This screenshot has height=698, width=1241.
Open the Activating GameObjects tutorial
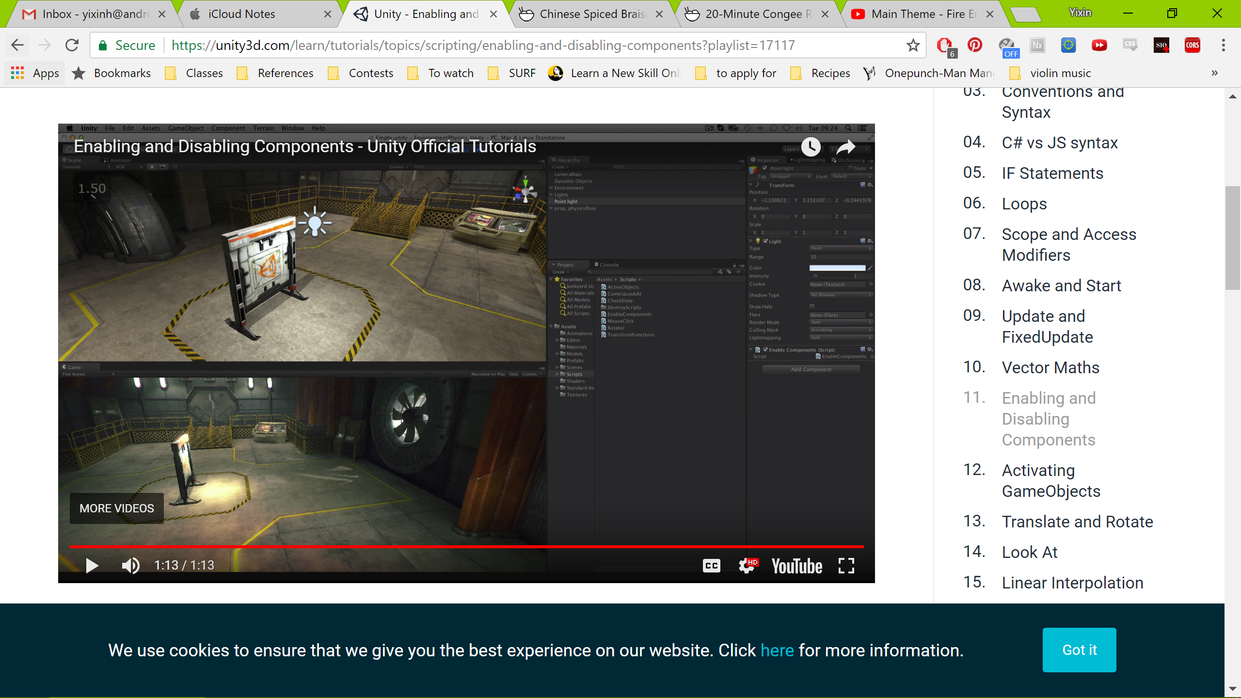1051,481
